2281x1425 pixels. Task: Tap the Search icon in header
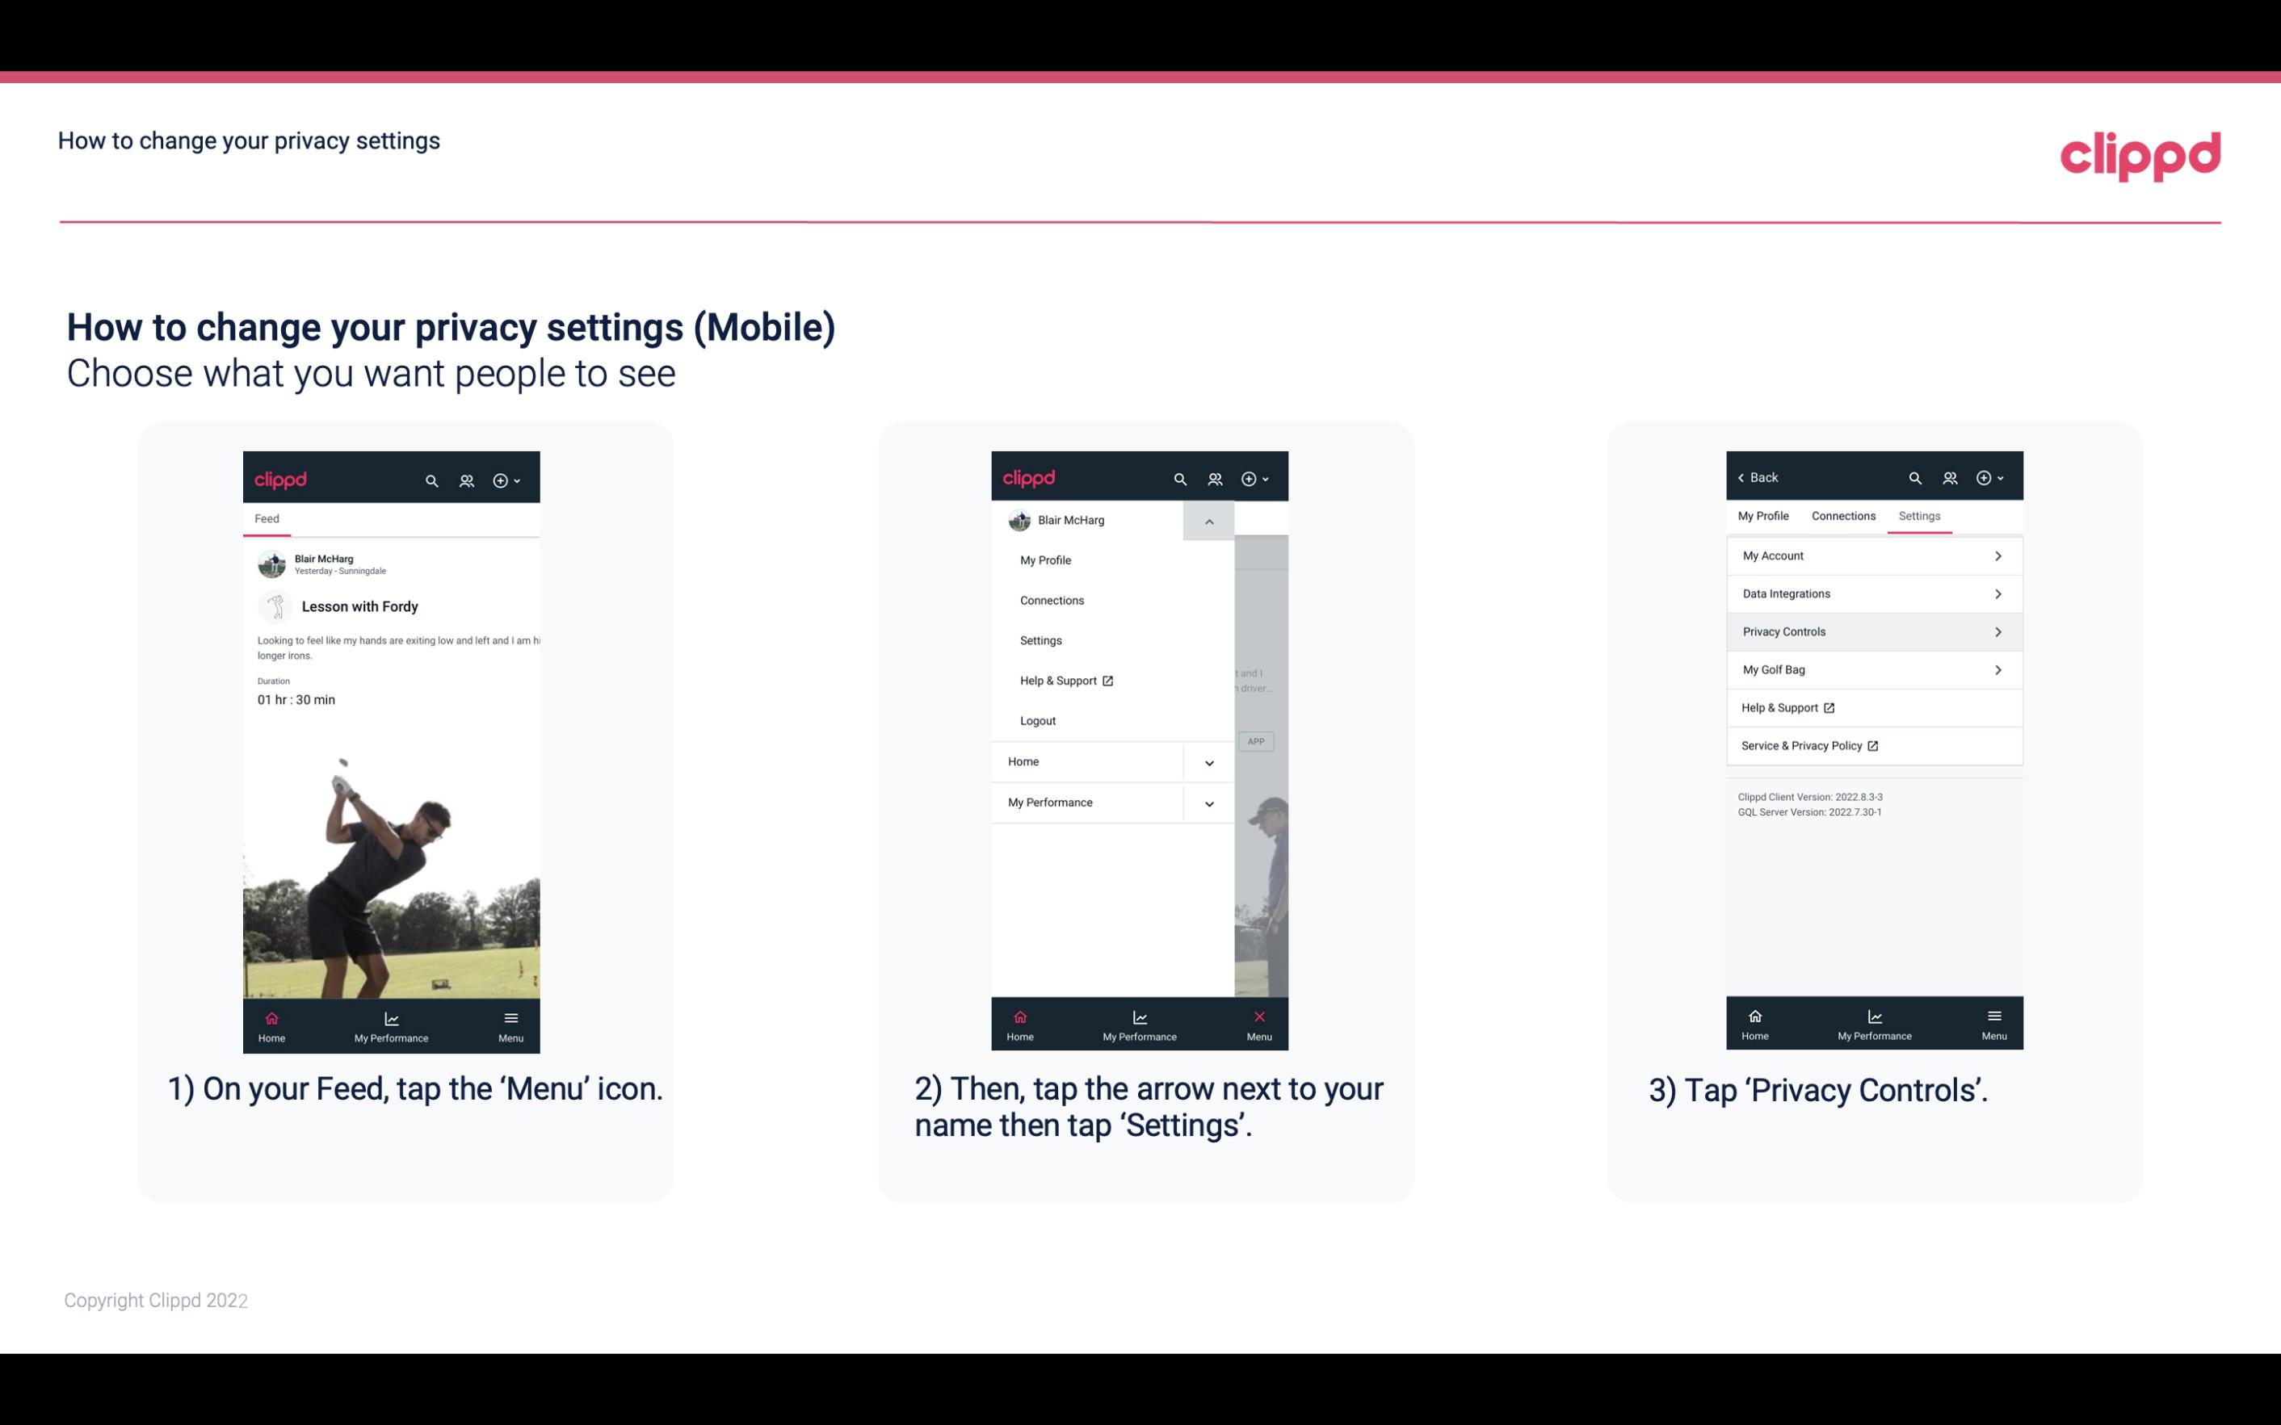coord(432,480)
